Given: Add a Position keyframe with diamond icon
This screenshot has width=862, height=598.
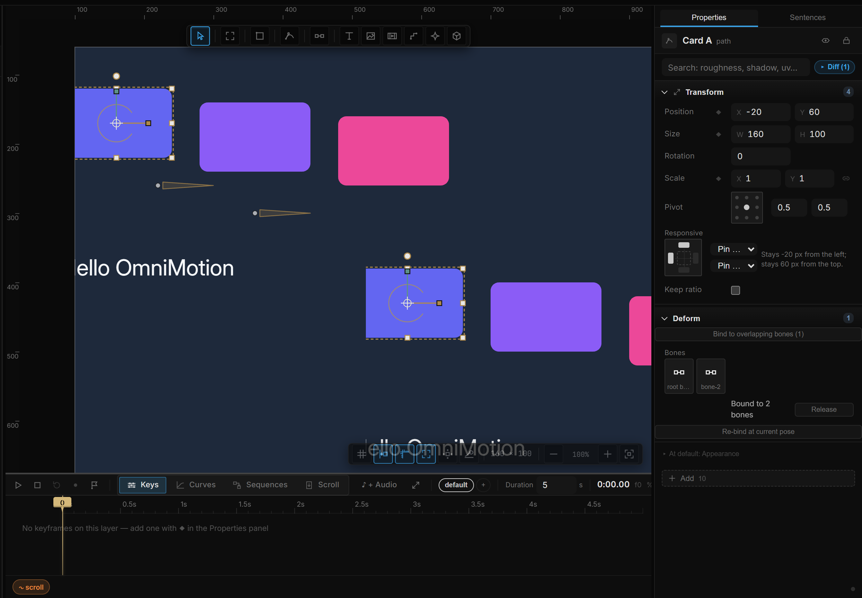Looking at the screenshot, I should click(x=718, y=112).
